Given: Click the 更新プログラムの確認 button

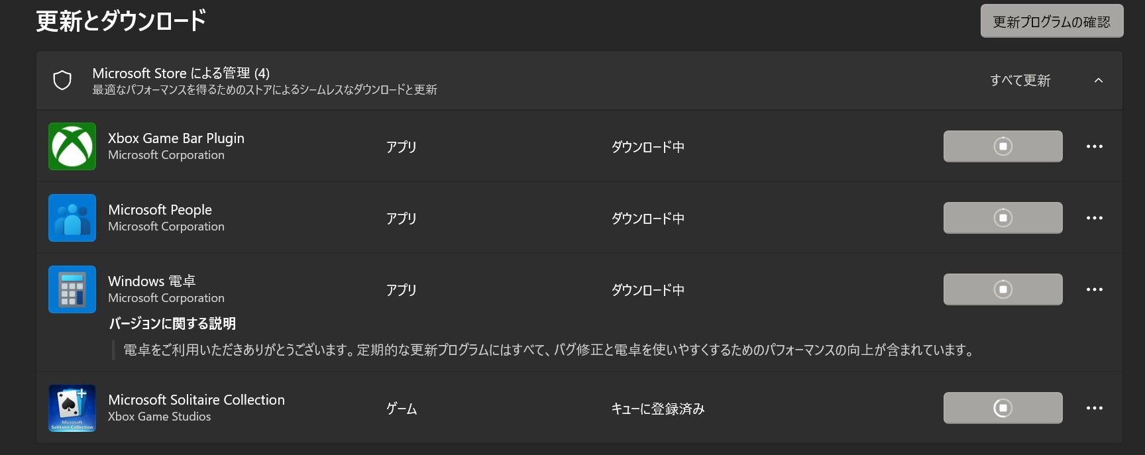Looking at the screenshot, I should pos(1052,21).
